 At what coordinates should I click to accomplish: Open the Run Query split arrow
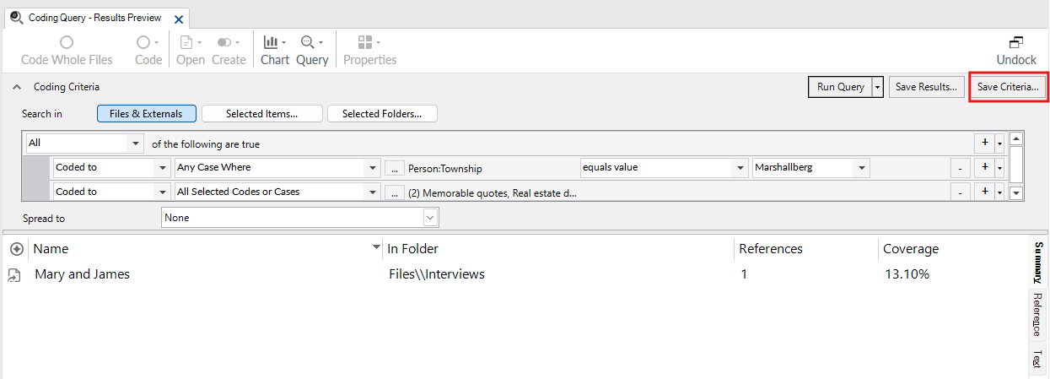(x=878, y=87)
